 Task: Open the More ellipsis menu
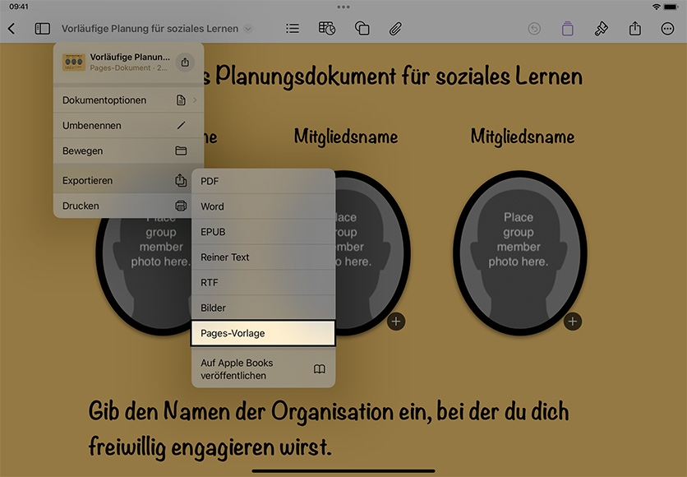click(x=667, y=29)
